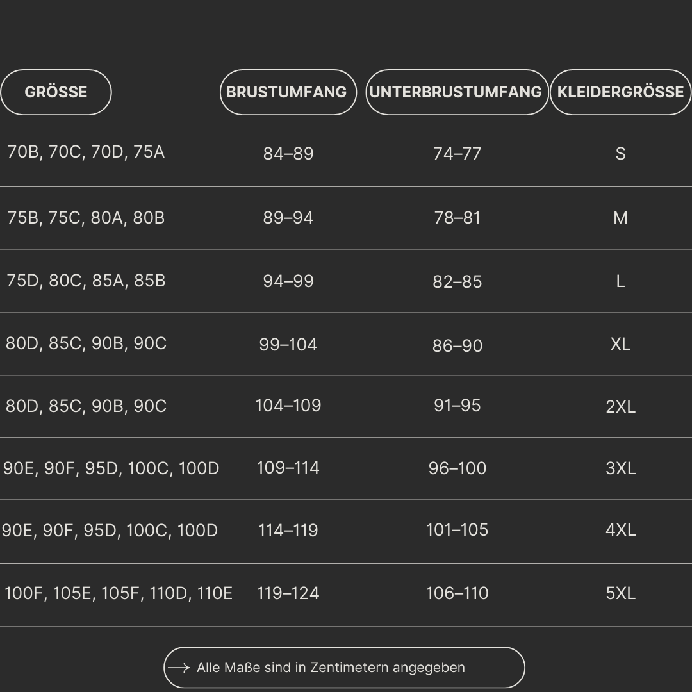This screenshot has height=692, width=692.
Task: Click underbust value 101–105
Action: point(457,530)
